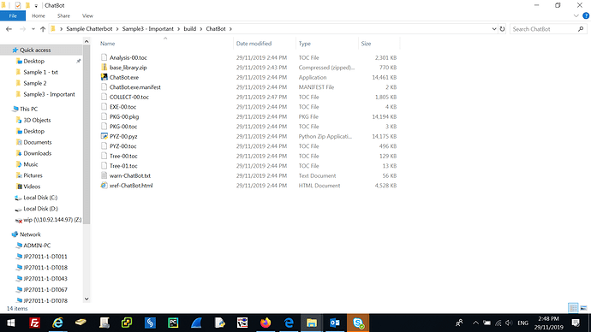Click the Back navigation arrow

click(9, 29)
